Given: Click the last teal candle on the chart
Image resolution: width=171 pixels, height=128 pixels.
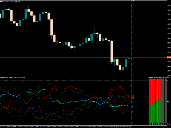Looking at the screenshot, I should (x=129, y=58).
